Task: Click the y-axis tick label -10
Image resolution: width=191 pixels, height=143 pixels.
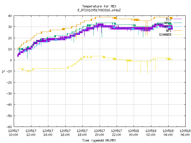Action: point(9,71)
